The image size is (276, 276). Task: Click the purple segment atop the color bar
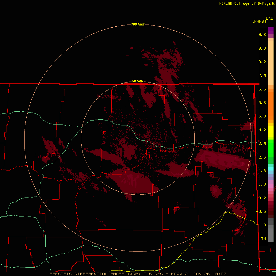tap(271, 31)
